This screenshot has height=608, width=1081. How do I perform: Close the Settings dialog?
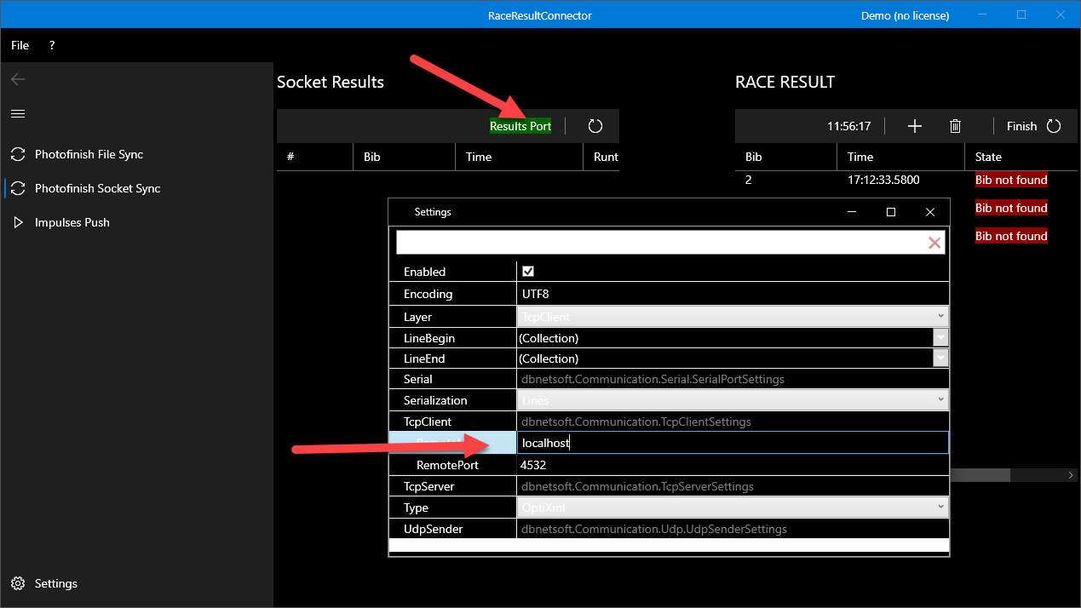pyautogui.click(x=930, y=212)
